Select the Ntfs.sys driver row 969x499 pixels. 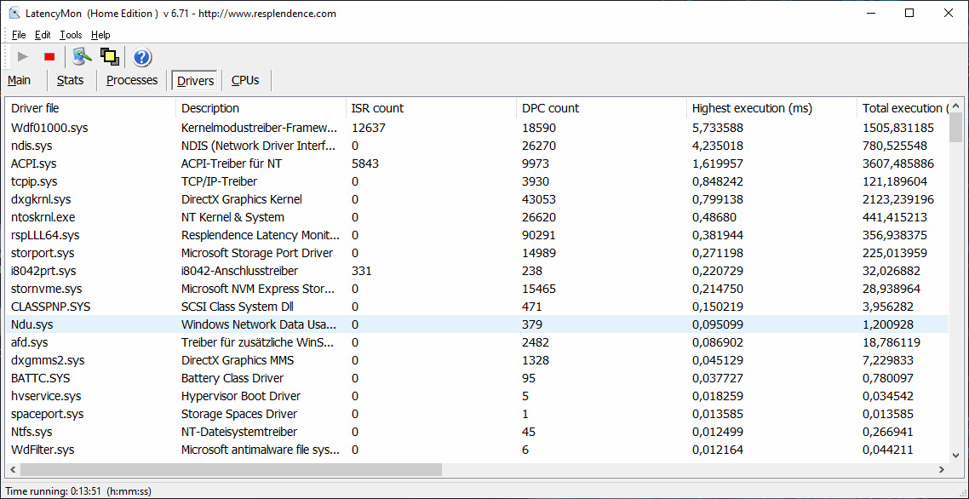coord(477,433)
